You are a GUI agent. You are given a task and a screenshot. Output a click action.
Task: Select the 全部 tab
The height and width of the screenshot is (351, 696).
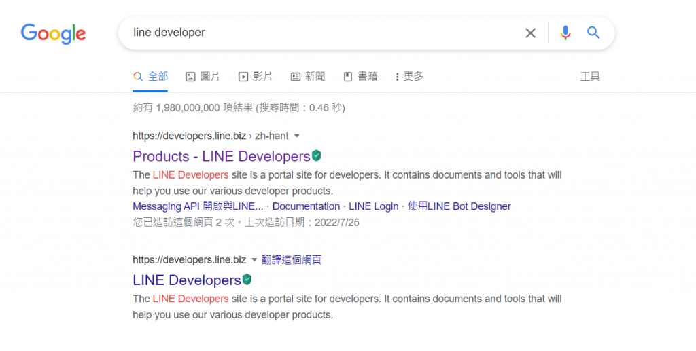(x=150, y=77)
